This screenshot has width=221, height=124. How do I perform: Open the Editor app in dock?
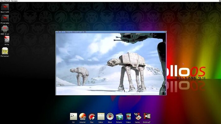101,116
